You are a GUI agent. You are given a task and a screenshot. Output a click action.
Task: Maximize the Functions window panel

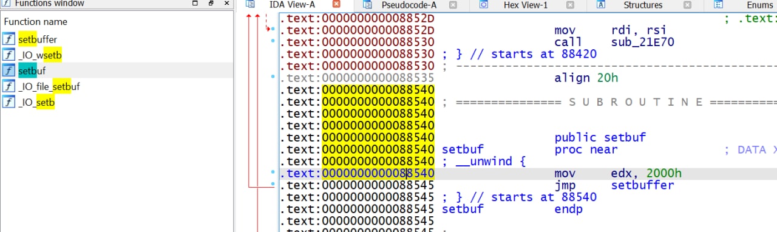195,3
